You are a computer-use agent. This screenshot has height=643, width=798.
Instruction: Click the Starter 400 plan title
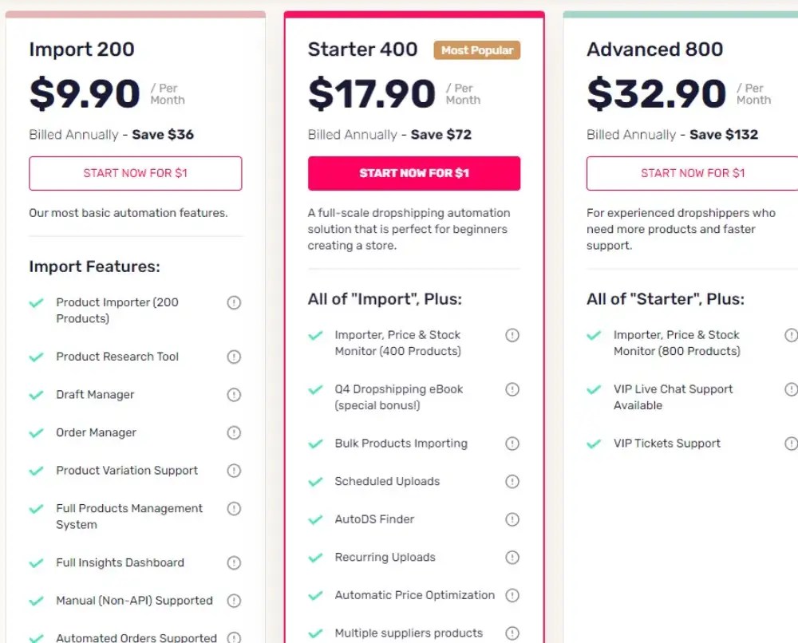tap(363, 49)
